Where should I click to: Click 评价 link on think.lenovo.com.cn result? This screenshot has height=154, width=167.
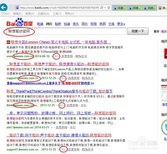[x=83, y=105]
